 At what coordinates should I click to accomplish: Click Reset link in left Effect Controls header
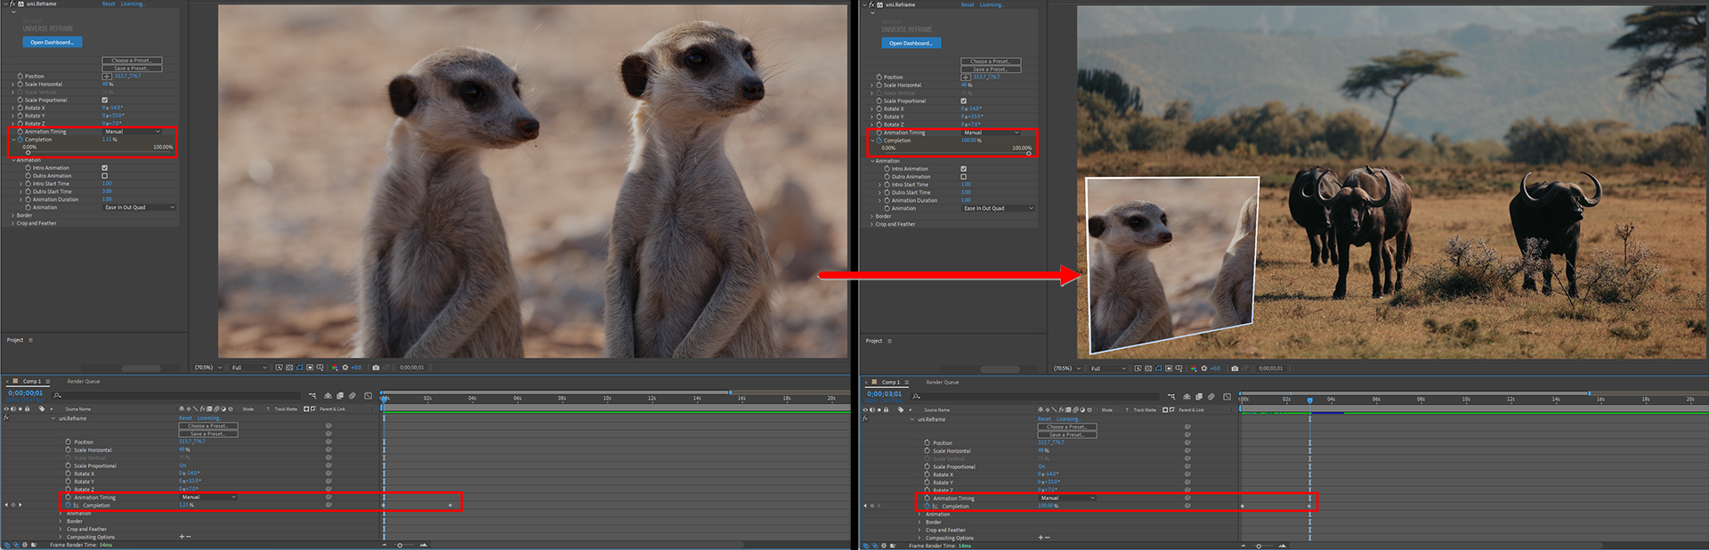[x=109, y=4]
